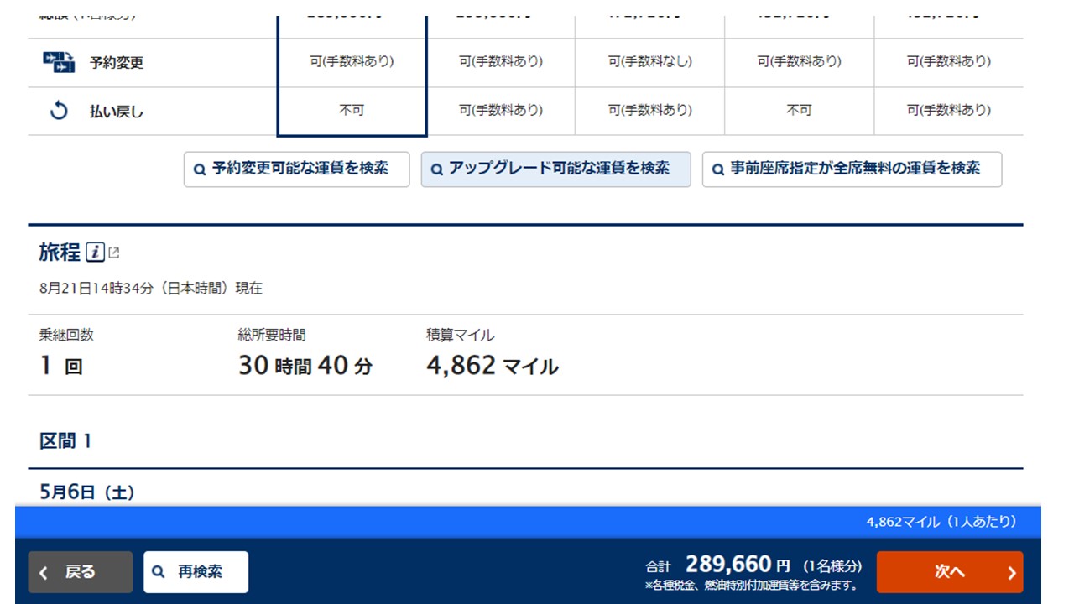Click the 8月21日14時34分 timestamp text

(150, 288)
